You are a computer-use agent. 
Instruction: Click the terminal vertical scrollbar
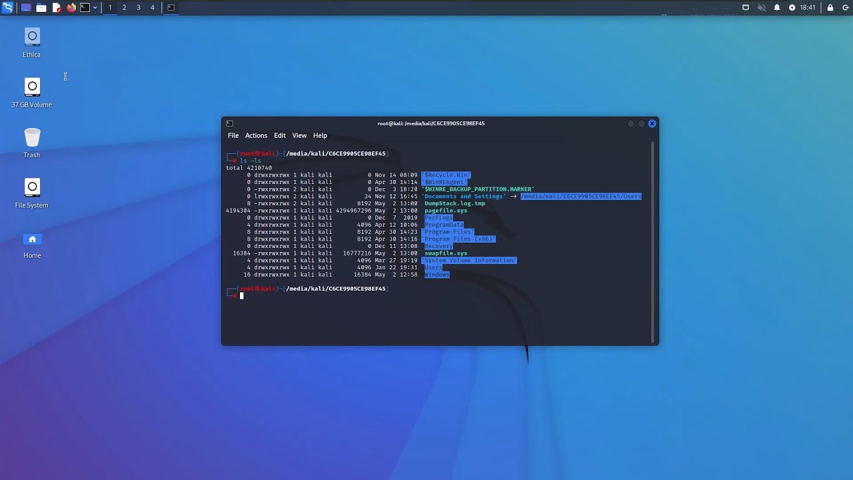pos(653,243)
